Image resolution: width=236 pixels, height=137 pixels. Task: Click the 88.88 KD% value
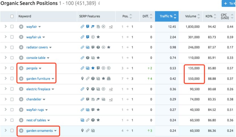click(x=212, y=79)
